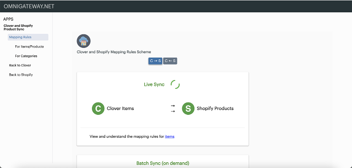Switch to C ← S direction
This screenshot has width=352, height=168.
click(170, 61)
